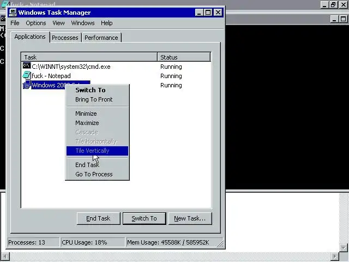Maximize the Windows Task Manager window
The height and width of the screenshot is (262, 349).
(208, 13)
